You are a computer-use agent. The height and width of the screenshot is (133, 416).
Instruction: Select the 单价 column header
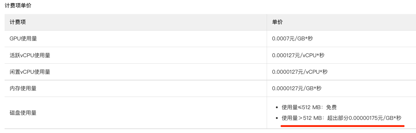point(277,22)
